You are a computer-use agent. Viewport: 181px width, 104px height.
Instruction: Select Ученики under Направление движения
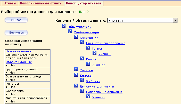99,97
